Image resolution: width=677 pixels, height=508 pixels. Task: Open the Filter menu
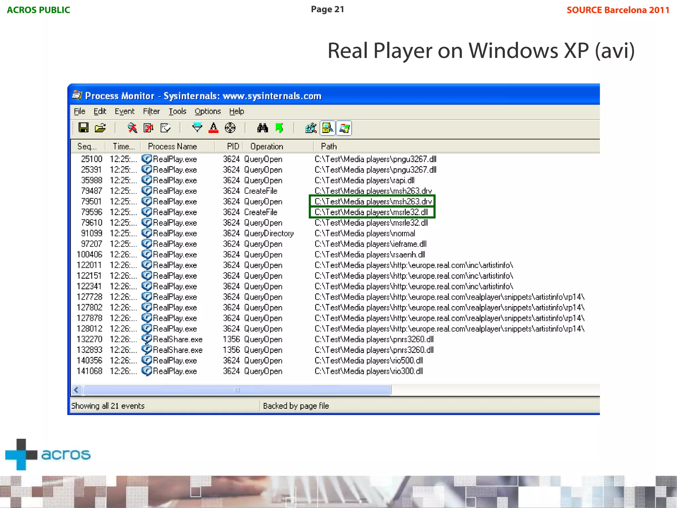[x=151, y=111]
